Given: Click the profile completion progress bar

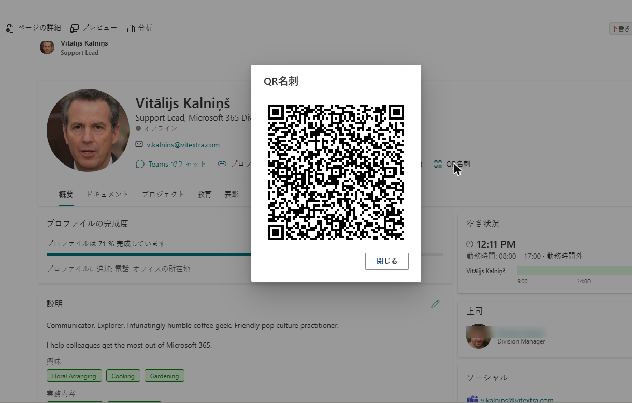Looking at the screenshot, I should [x=245, y=255].
